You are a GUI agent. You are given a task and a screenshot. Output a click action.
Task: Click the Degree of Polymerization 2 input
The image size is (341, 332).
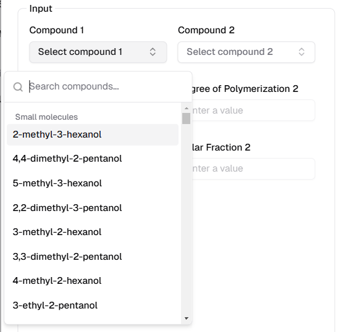click(x=253, y=110)
